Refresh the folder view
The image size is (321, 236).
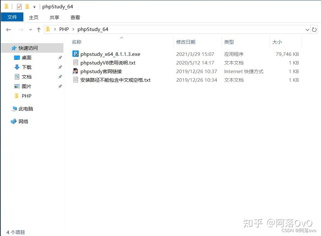[x=314, y=29]
